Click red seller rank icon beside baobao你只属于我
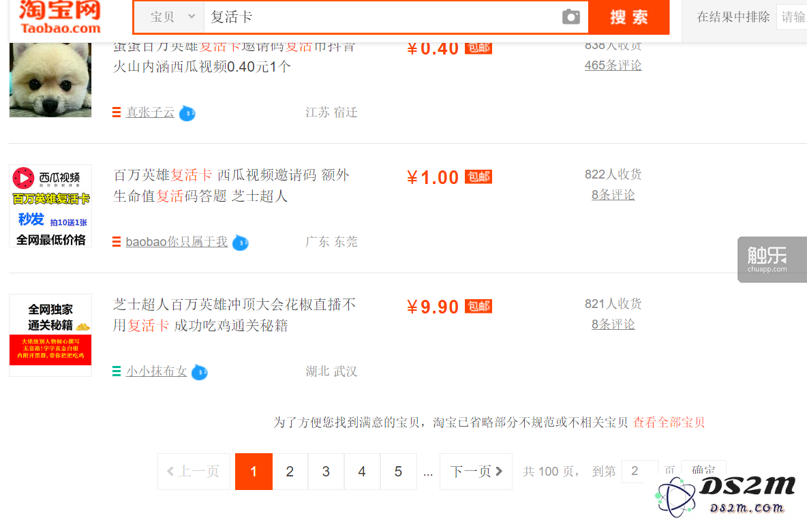807x520 pixels. pos(117,241)
